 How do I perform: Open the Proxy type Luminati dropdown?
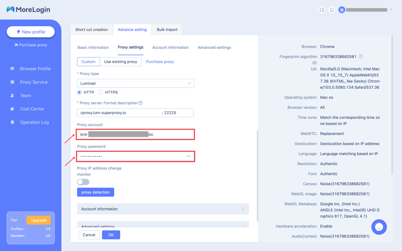click(x=135, y=83)
